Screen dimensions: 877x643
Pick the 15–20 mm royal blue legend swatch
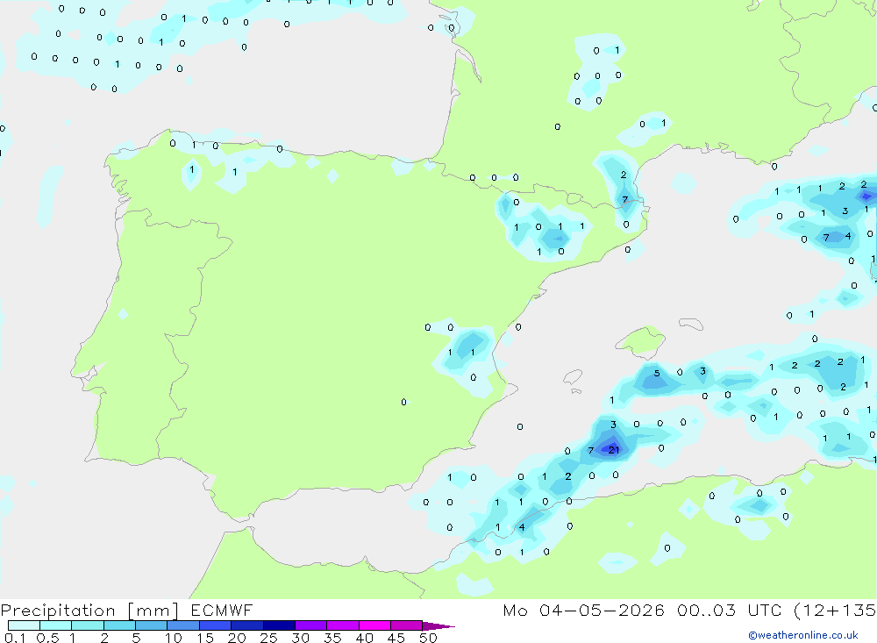[216, 625]
